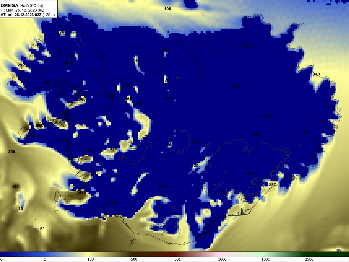Click the value 460 on the map
Screen dimensions: 349x262
(x=82, y=192)
